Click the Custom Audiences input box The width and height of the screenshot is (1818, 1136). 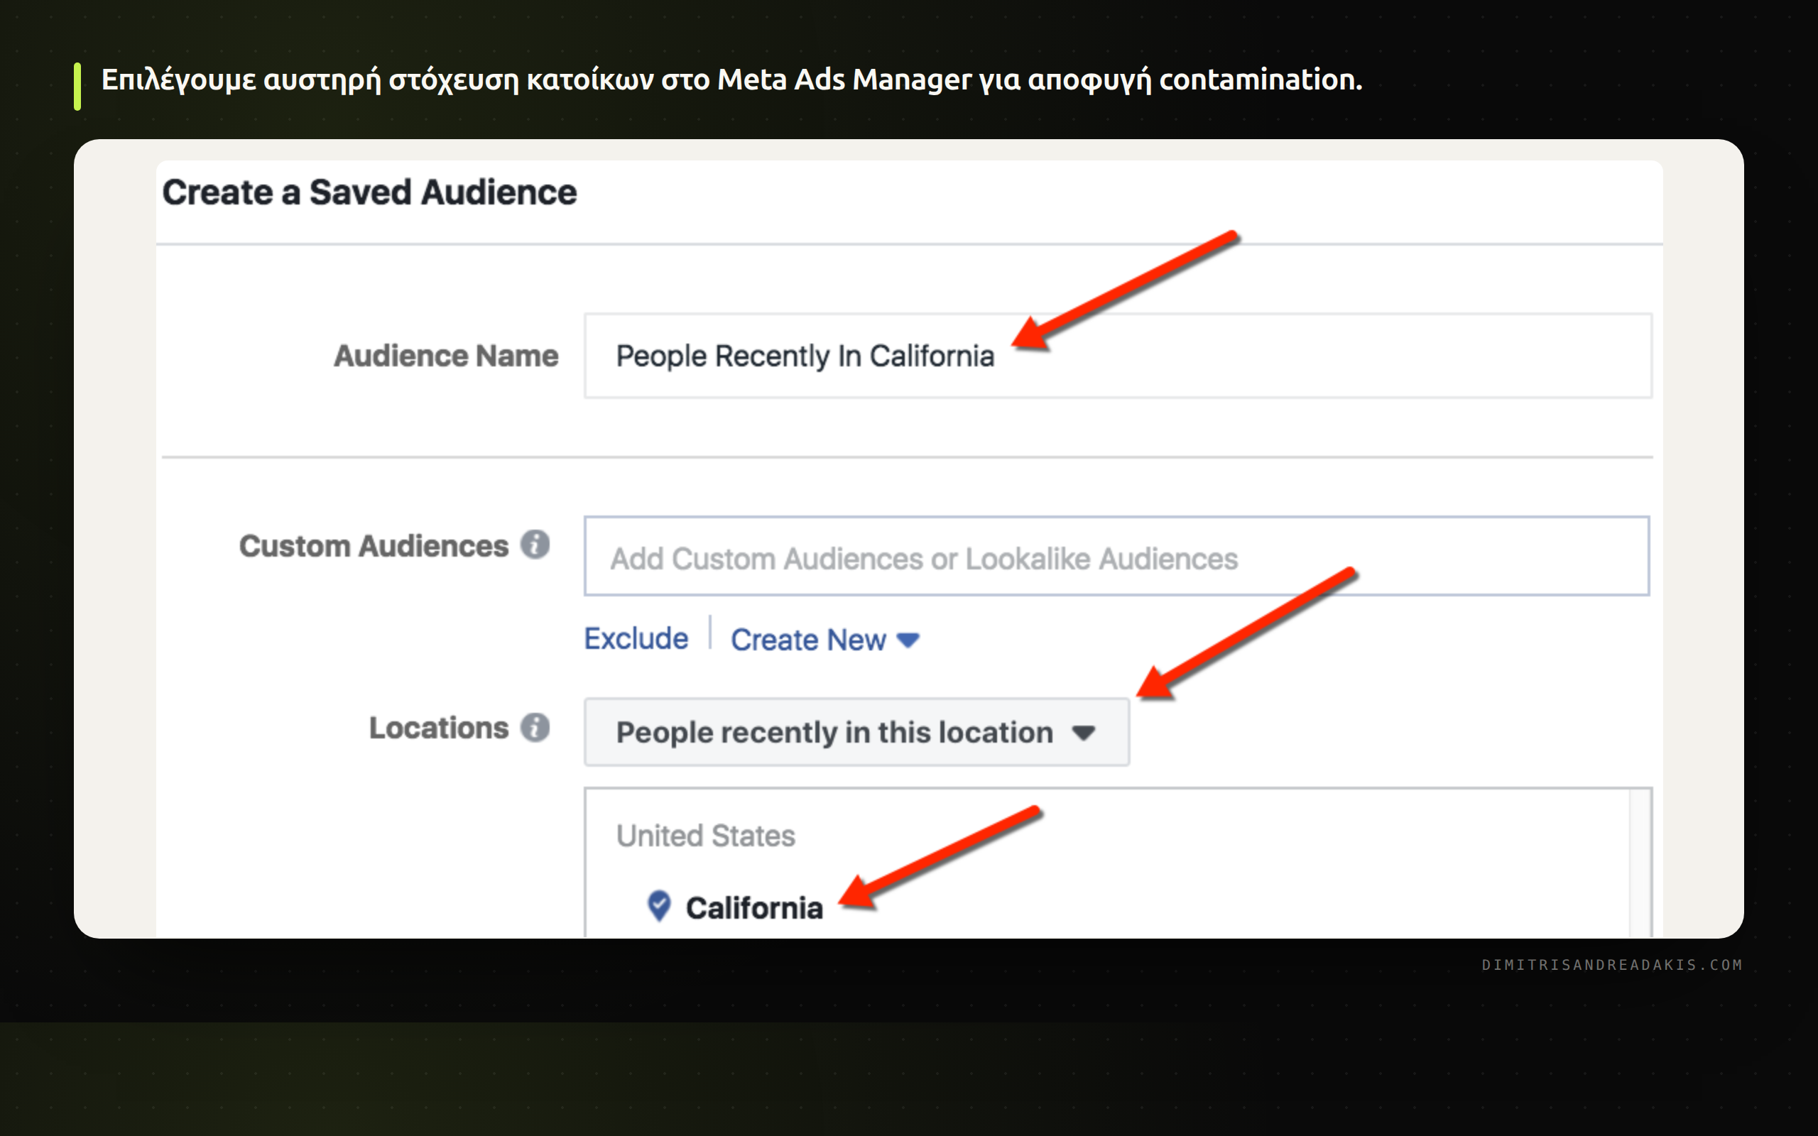[x=1117, y=556]
